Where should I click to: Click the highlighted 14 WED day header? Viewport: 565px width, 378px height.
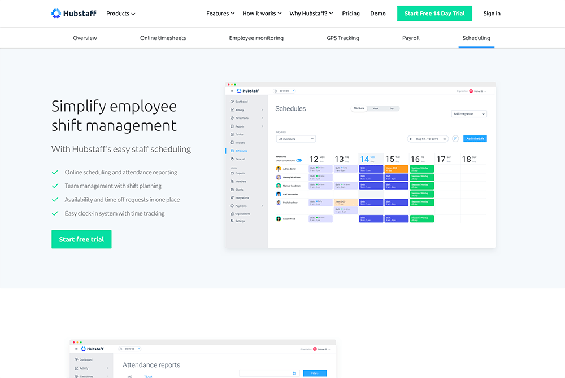[371, 159]
